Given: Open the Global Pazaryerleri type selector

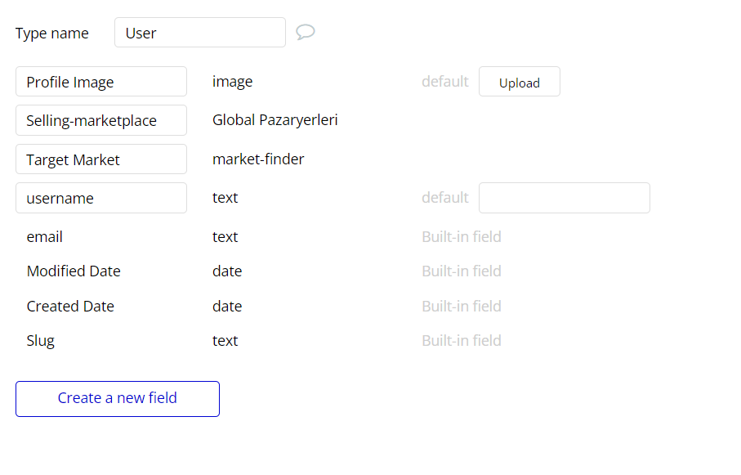Looking at the screenshot, I should (275, 120).
